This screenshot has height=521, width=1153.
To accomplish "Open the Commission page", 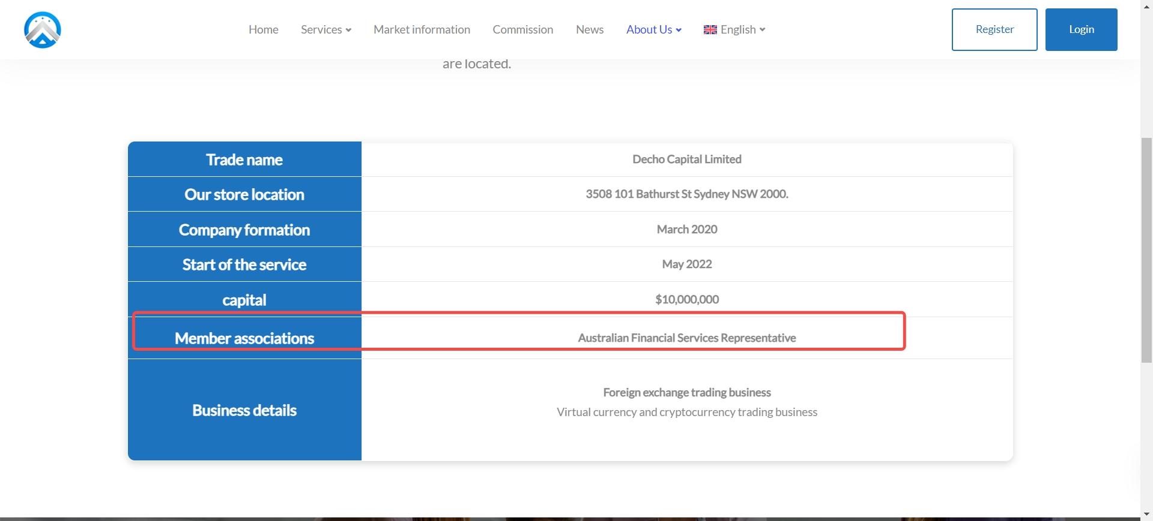I will 523,29.
